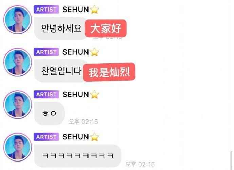Open the SEHUN name above the ㅋㅋㅋ bubble
Image resolution: width=234 pixels, height=170 pixels.
click(76, 137)
